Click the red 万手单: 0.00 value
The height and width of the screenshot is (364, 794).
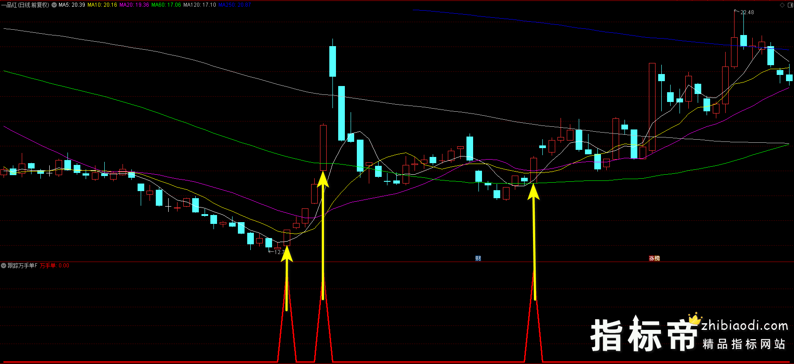(x=54, y=266)
